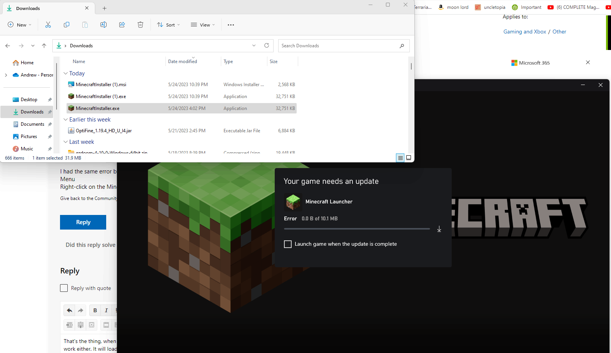Check the Reply with quote box
The image size is (611, 353).
pyautogui.click(x=64, y=288)
